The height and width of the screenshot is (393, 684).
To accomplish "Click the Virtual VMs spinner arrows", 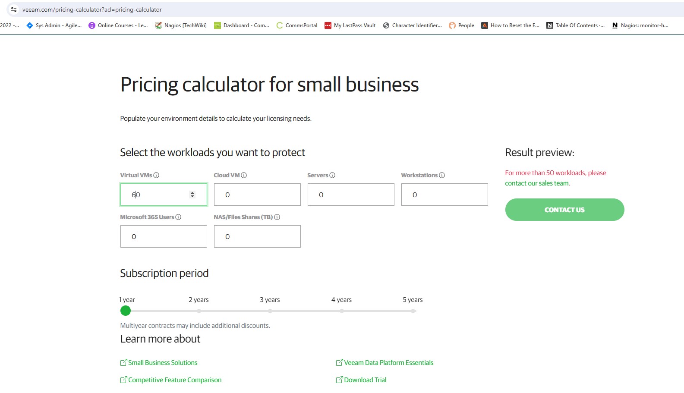I will coord(192,195).
